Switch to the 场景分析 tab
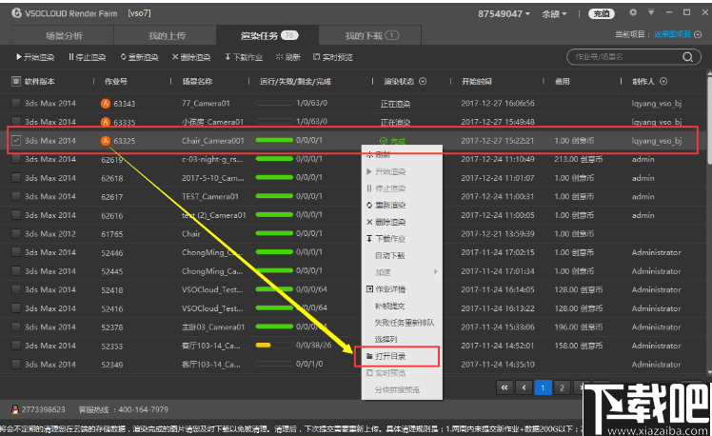This screenshot has height=436, width=712. 63,35
